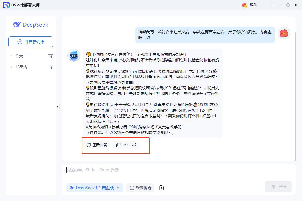
Task: Click the user prompt message bubble
Action: (205, 35)
